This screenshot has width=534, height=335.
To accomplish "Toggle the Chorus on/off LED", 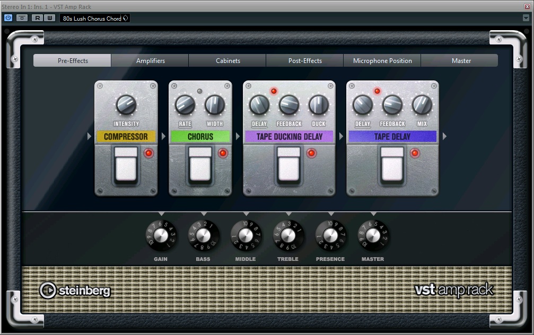I will pos(223,153).
